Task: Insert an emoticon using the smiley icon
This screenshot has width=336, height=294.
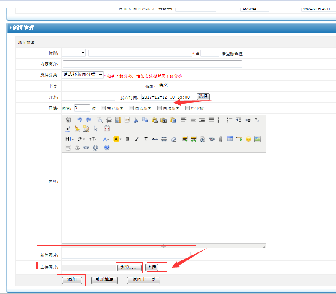Action: [248, 139]
